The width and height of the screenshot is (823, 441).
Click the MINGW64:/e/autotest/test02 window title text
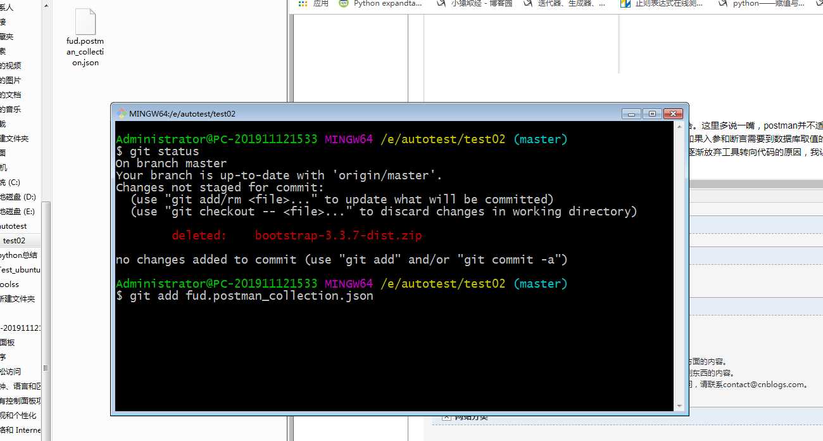pos(182,114)
